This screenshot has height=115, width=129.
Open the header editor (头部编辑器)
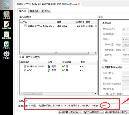[x=6, y=25]
